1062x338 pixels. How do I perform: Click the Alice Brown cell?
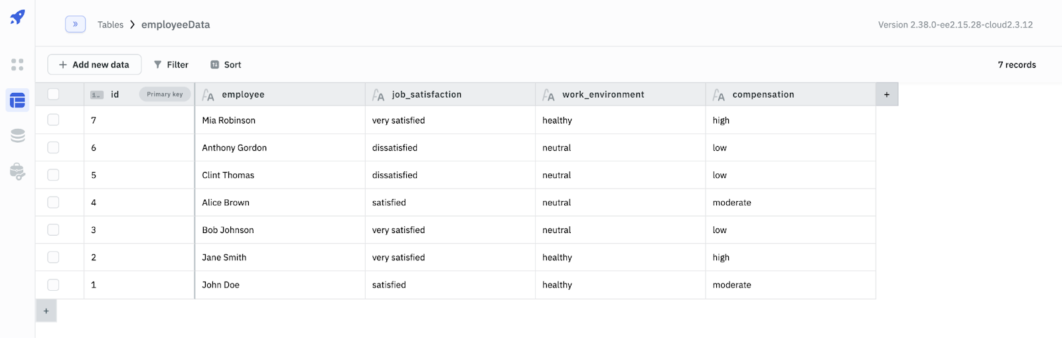(280, 203)
